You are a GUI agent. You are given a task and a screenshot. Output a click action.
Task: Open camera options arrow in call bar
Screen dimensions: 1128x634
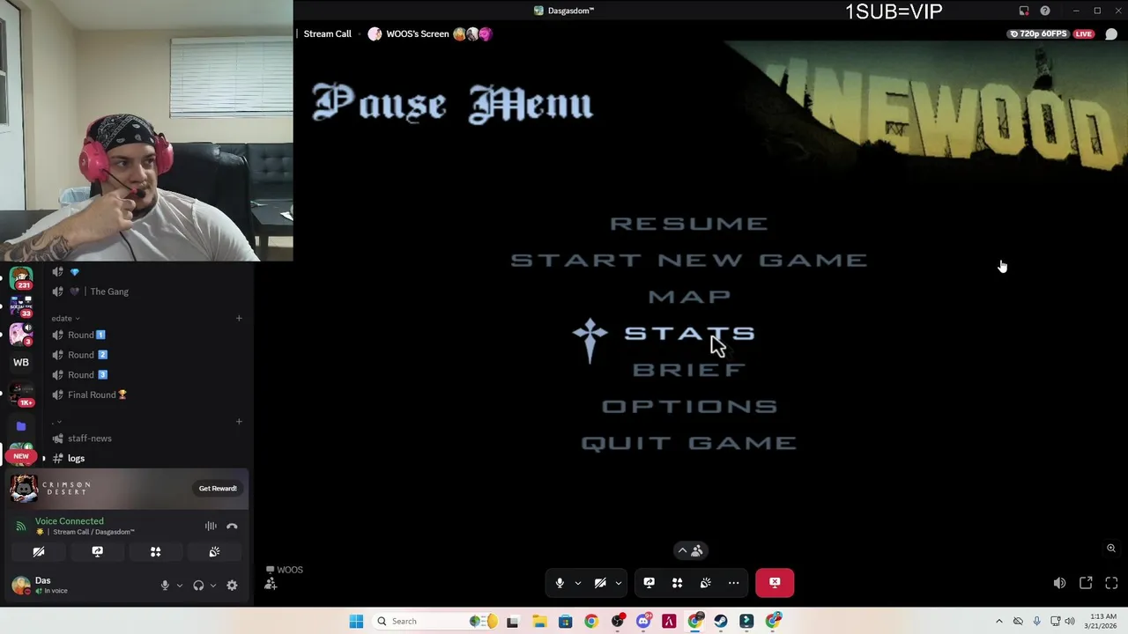click(619, 583)
